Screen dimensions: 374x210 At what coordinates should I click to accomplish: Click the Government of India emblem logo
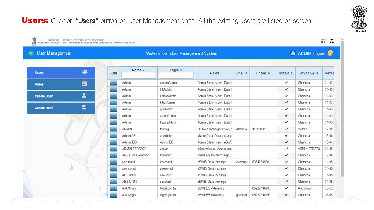click(x=34, y=41)
